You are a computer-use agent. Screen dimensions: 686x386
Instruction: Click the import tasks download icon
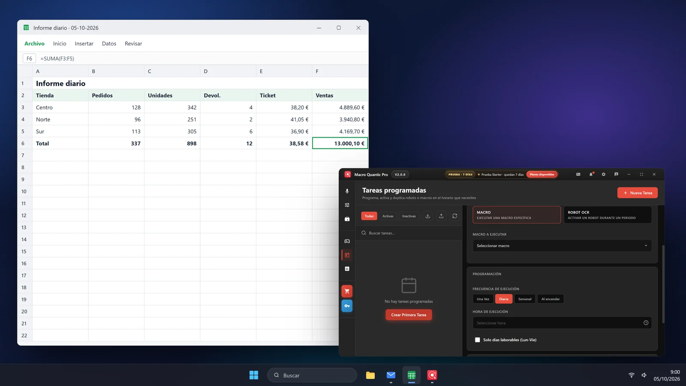pyautogui.click(x=427, y=216)
